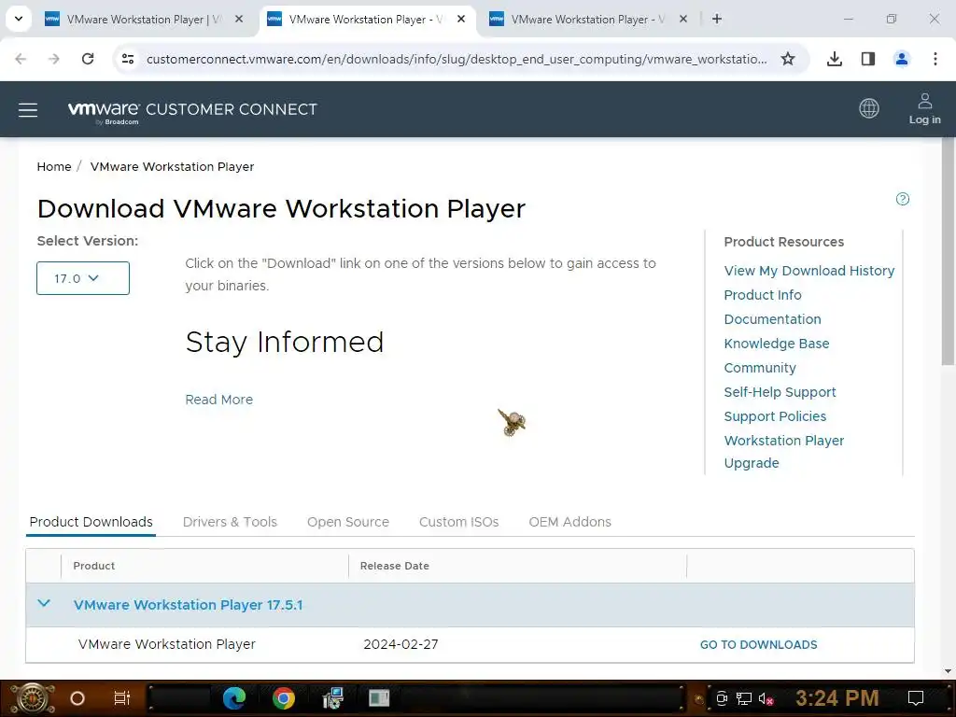Select the Product Downloads tab
956x717 pixels.
[91, 522]
